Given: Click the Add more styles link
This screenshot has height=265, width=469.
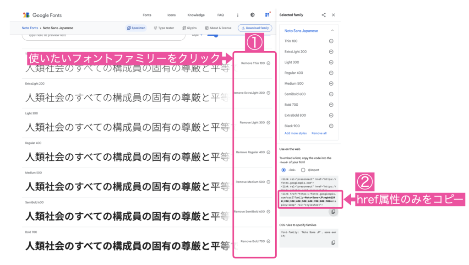Looking at the screenshot, I should [x=295, y=133].
